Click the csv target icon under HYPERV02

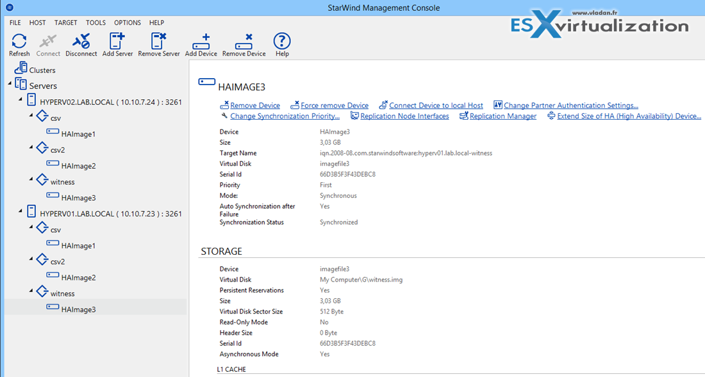tap(42, 116)
